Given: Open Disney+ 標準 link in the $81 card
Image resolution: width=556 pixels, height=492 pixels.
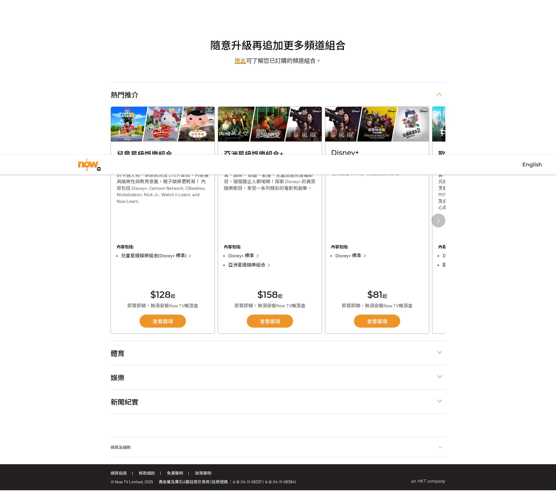Looking at the screenshot, I should point(351,256).
